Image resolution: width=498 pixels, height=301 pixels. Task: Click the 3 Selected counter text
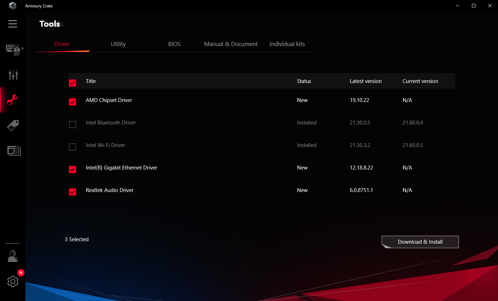77,239
